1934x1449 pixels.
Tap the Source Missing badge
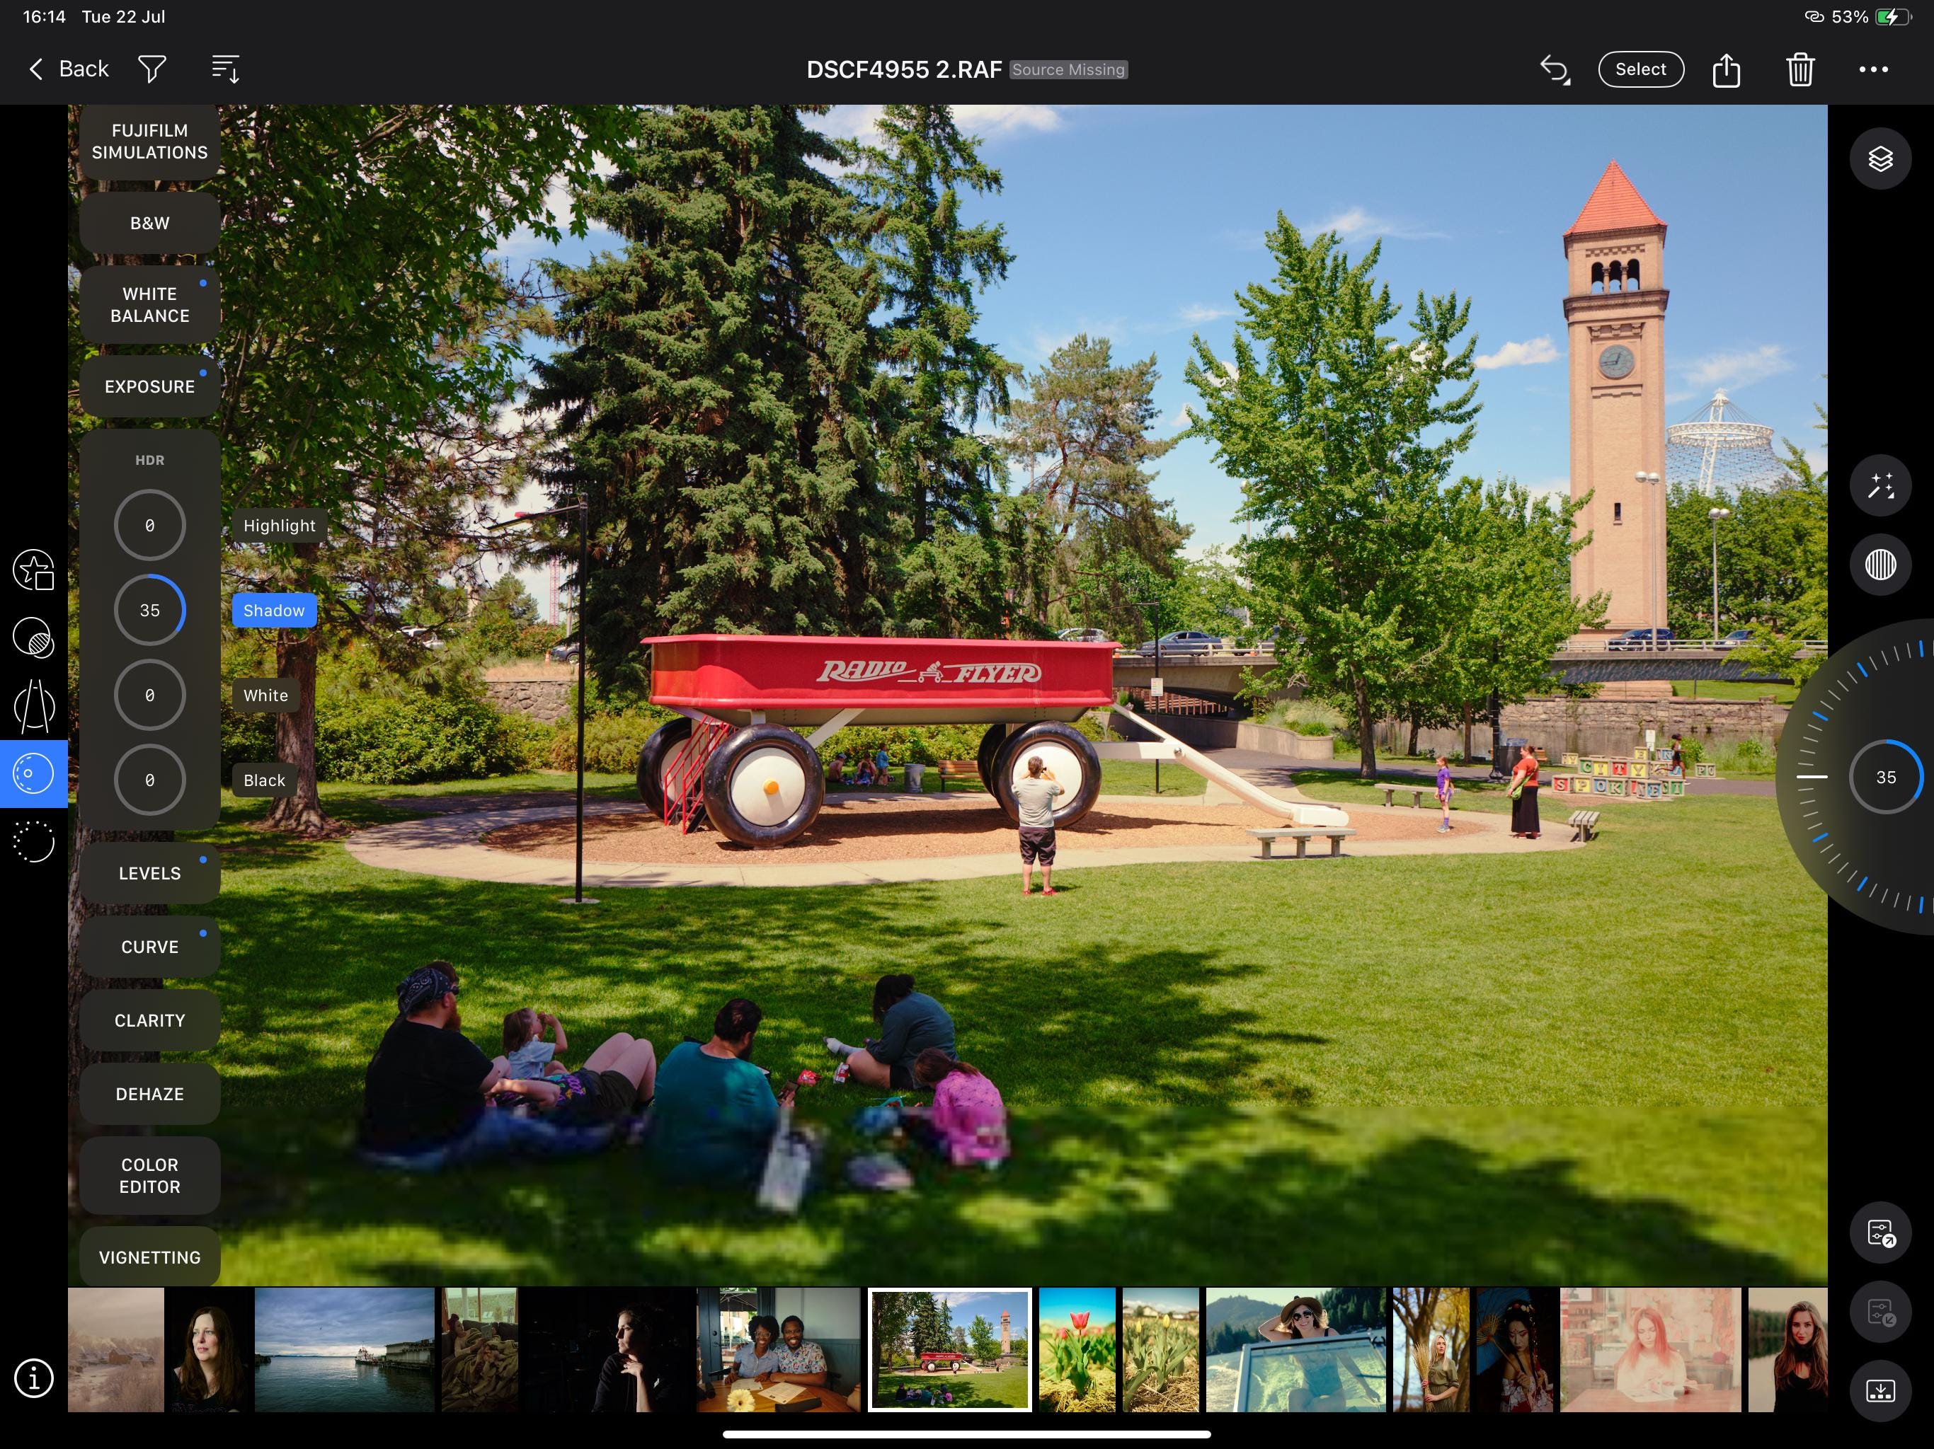coord(1068,70)
